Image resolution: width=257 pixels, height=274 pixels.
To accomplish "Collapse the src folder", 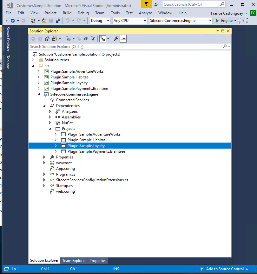I will [x=33, y=66].
